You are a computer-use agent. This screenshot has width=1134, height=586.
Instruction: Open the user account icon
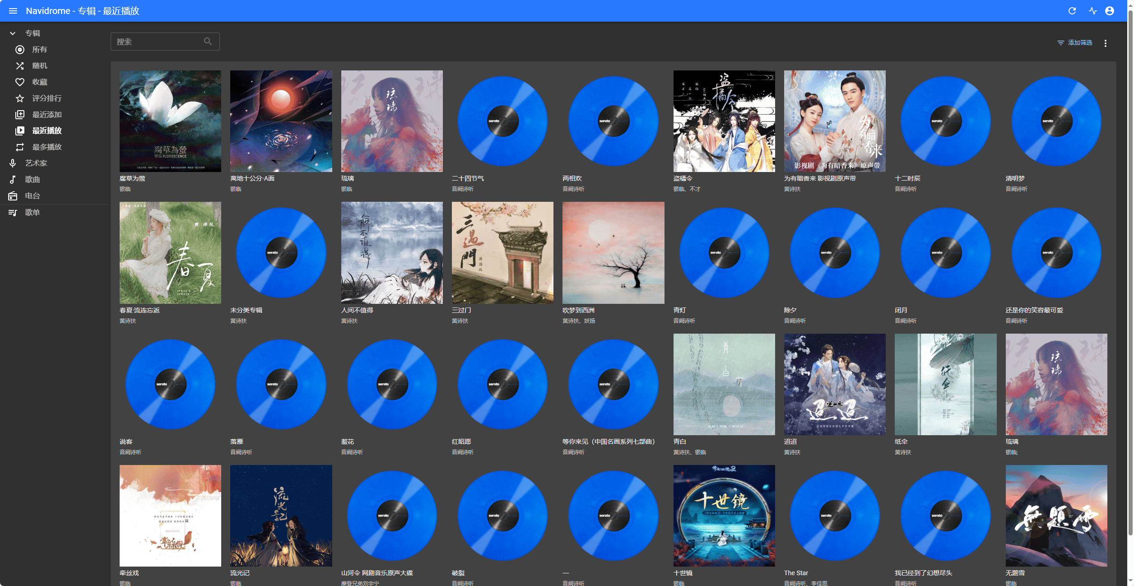(1110, 11)
